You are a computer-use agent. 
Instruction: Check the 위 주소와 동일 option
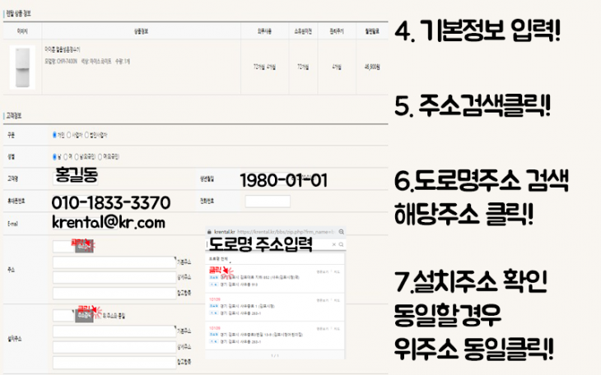(101, 316)
